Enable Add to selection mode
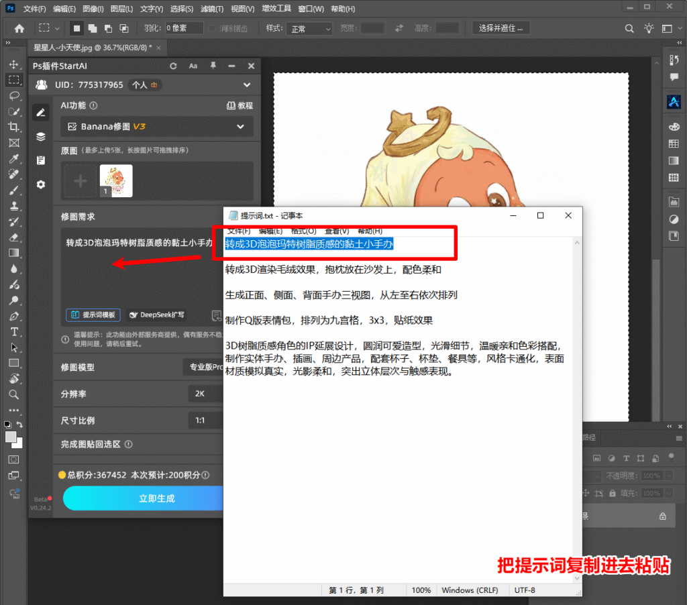The width and height of the screenshot is (687, 605). tap(93, 28)
